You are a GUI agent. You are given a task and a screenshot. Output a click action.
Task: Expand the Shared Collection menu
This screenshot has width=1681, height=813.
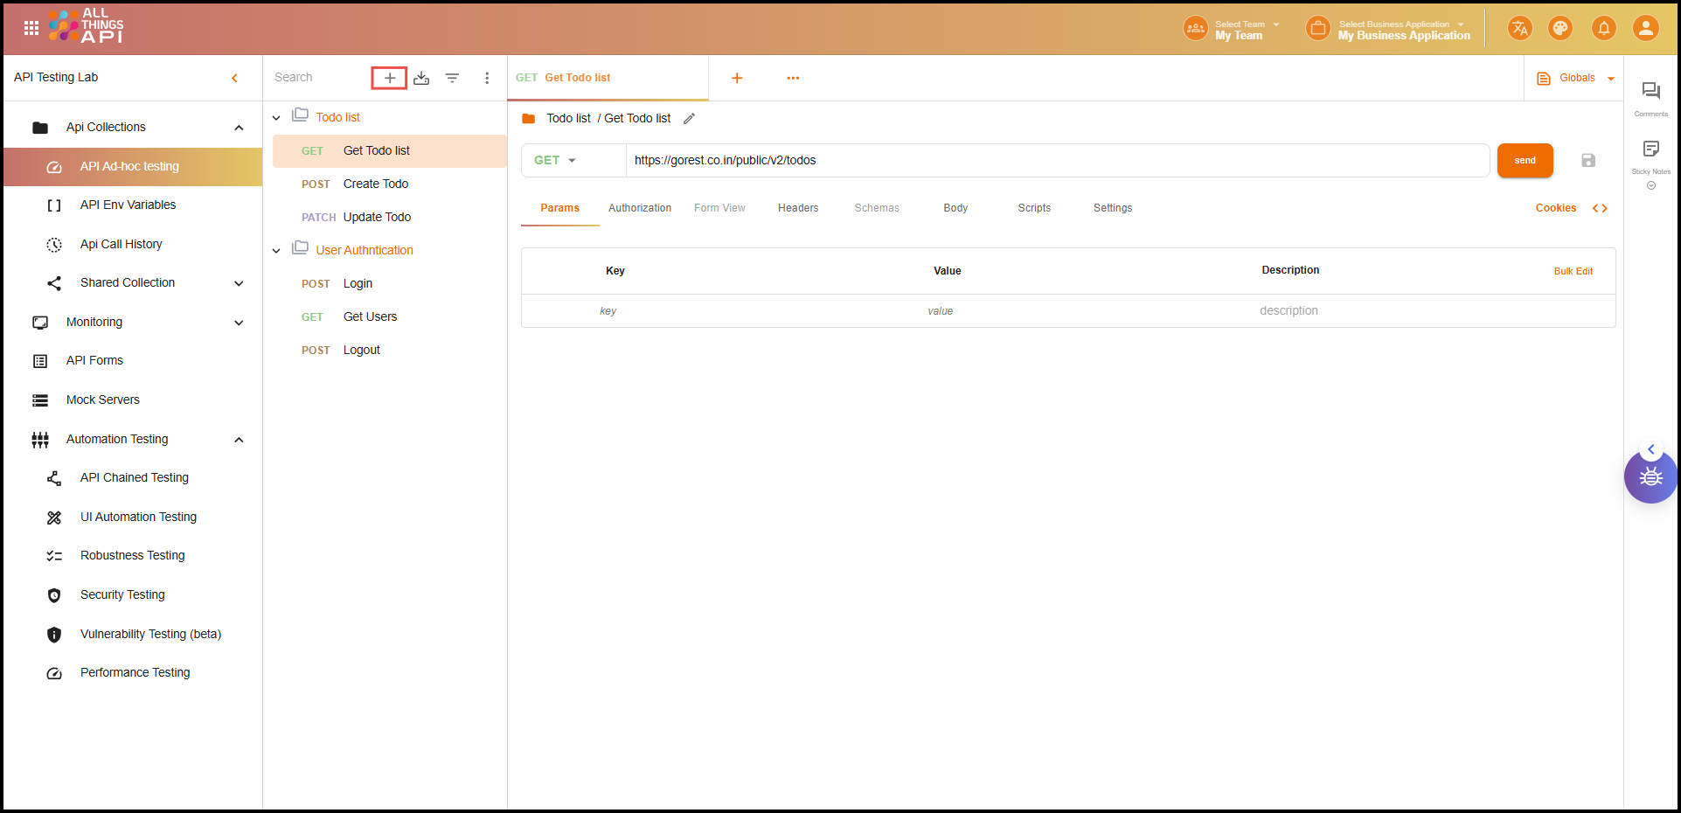[x=239, y=283]
